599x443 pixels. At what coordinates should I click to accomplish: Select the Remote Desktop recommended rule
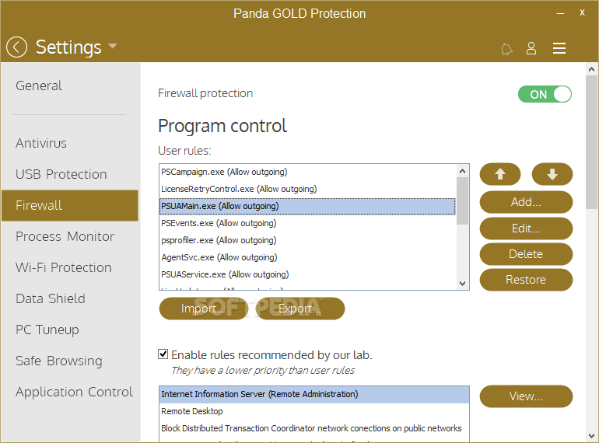314,411
